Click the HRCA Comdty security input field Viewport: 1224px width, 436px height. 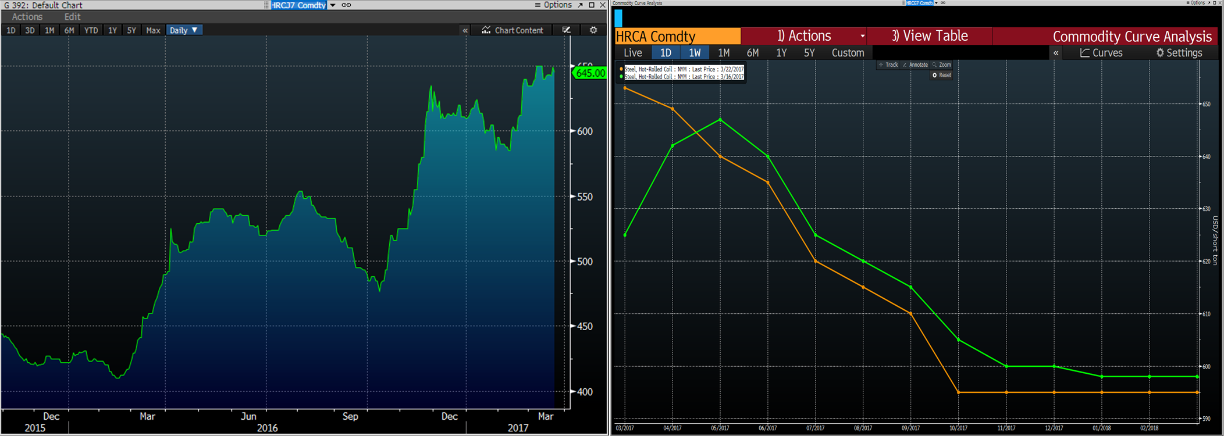click(x=677, y=36)
